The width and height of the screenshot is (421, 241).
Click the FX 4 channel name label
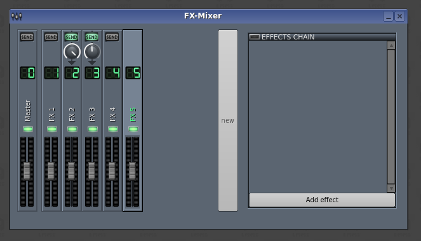pos(112,114)
